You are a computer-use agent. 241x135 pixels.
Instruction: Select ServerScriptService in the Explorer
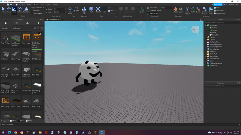click(216, 47)
